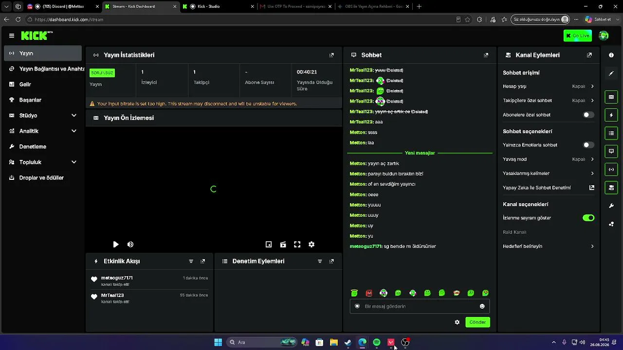This screenshot has width=623, height=350.
Task: Switch preview to theater mode
Action: coord(283,245)
